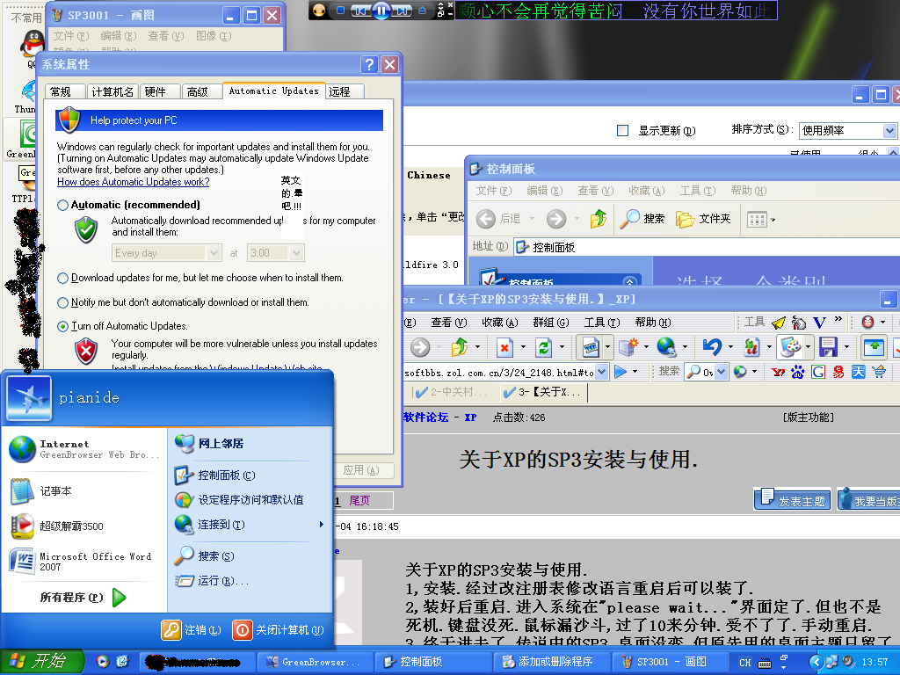This screenshot has height=675, width=900.
Task: Switch to SP3001 画图 on the taskbar
Action: (x=669, y=662)
